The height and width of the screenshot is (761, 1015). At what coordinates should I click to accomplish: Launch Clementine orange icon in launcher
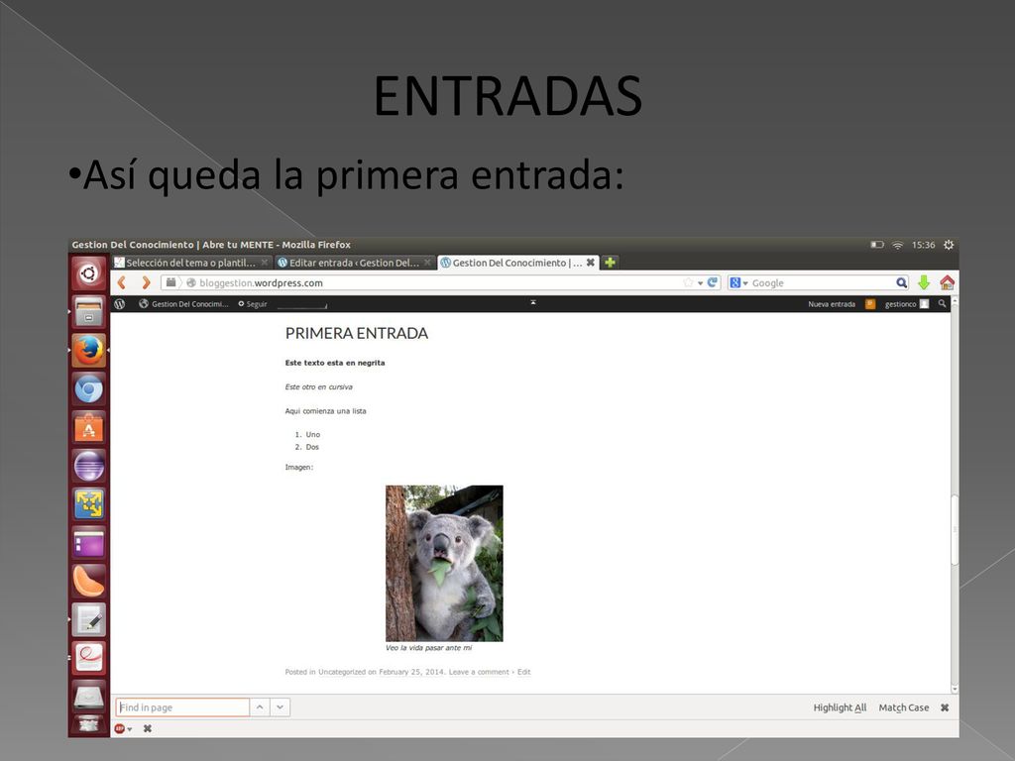pos(88,581)
